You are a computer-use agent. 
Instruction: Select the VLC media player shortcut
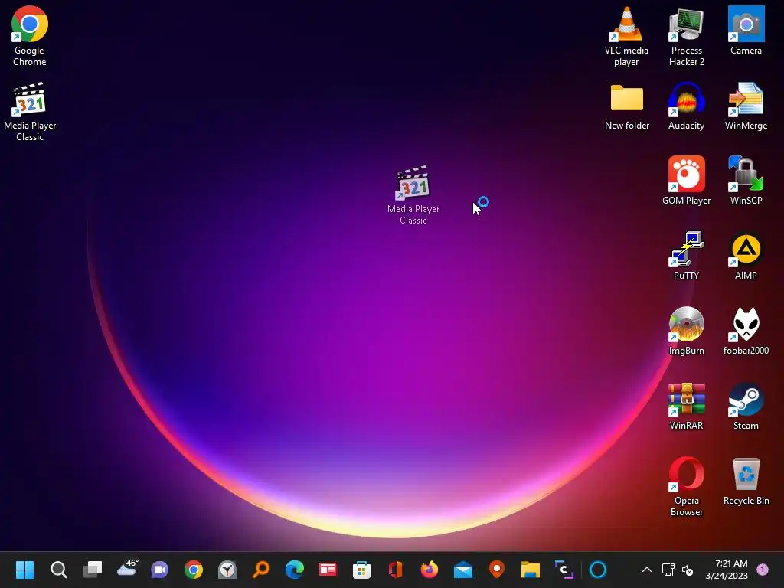626,37
